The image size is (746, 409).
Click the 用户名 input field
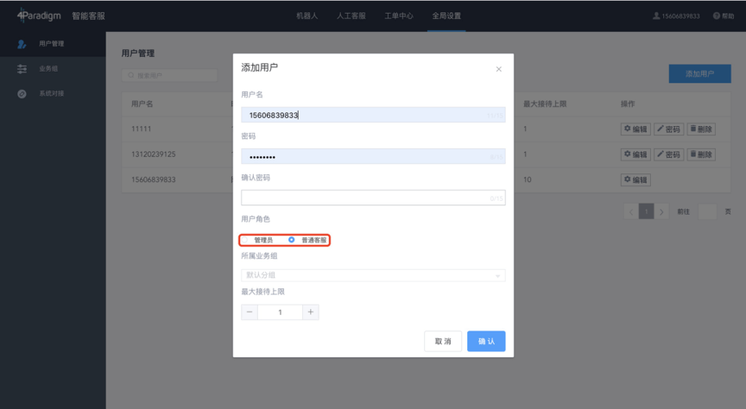373,115
